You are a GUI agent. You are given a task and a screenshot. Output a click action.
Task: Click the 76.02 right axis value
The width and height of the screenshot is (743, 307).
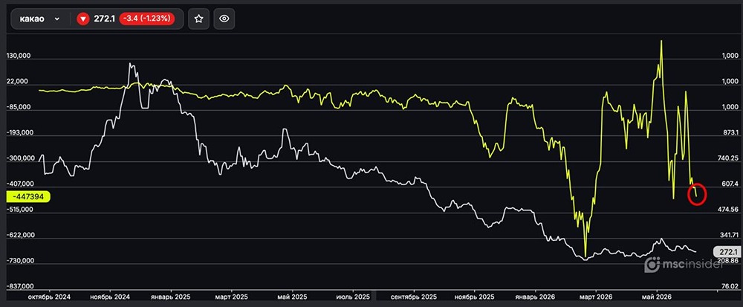coord(730,286)
